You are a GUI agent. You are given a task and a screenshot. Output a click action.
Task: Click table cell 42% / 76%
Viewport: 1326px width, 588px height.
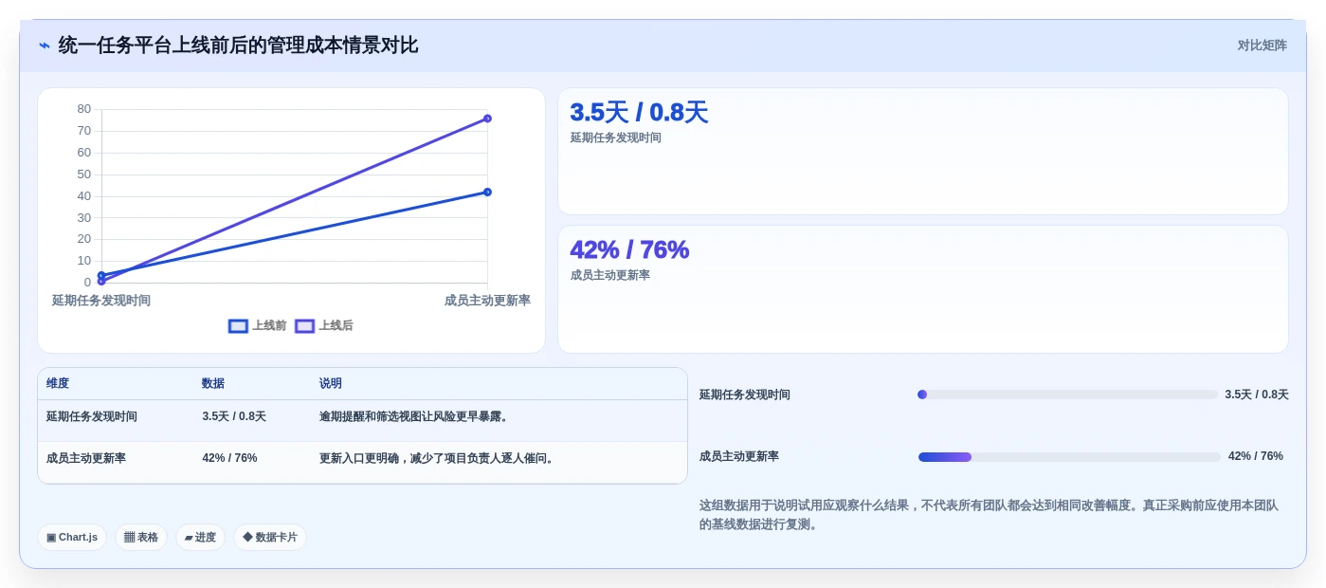229,458
